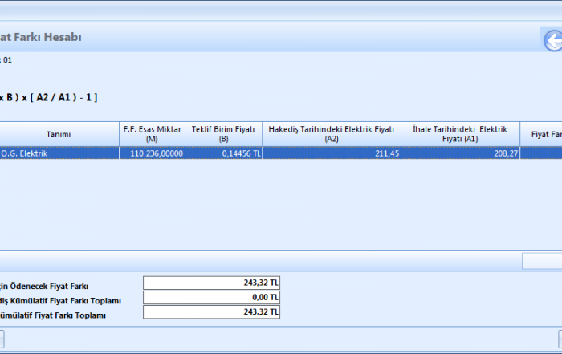Sort by the Tanımı column header
This screenshot has width=562, height=354.
pos(59,134)
